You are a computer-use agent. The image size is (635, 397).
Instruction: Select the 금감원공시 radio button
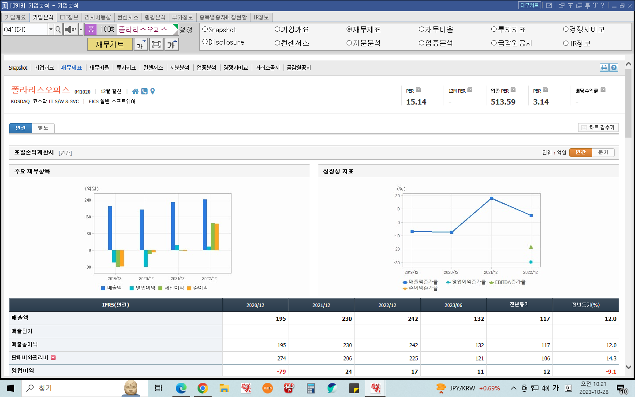point(494,43)
